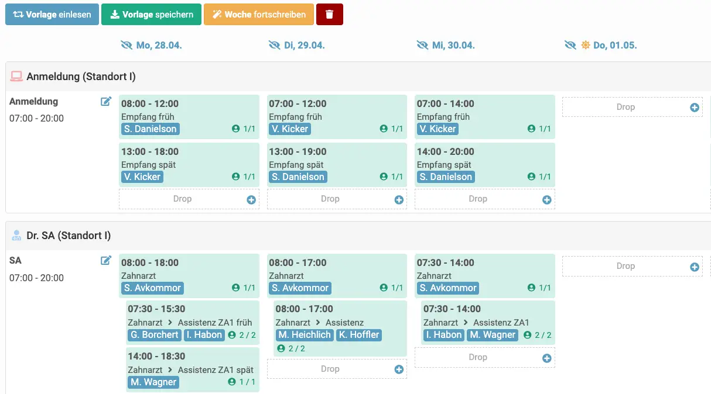Toggle visibility of Tuesday 29.04. column
711x394 pixels.
(274, 45)
